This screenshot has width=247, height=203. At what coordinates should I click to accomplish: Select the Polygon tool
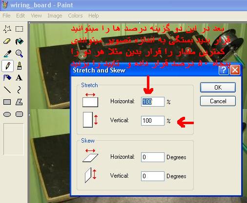point(19,102)
